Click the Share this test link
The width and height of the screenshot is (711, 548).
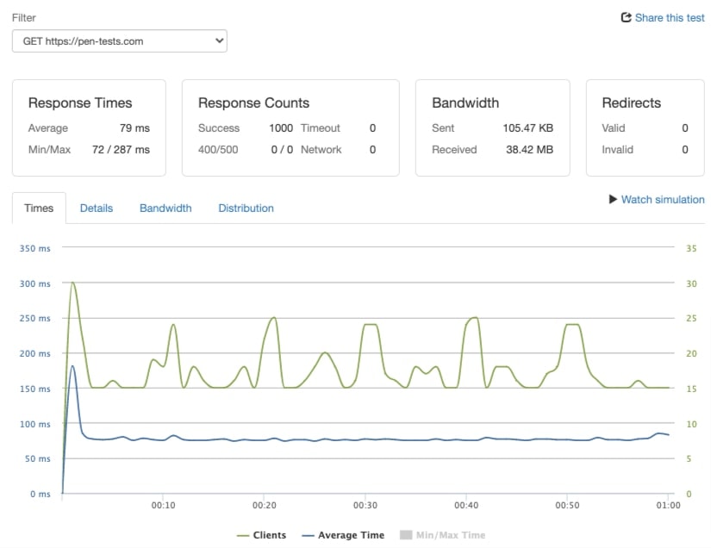(x=670, y=18)
